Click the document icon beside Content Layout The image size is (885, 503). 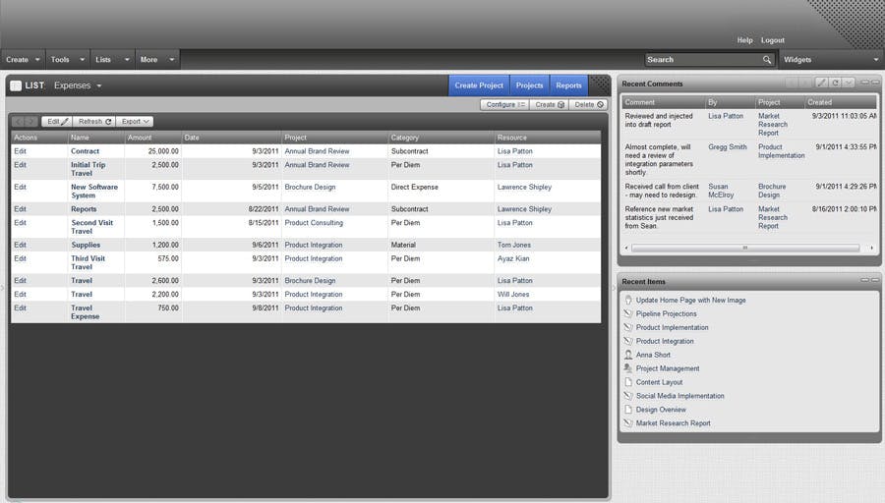(628, 382)
